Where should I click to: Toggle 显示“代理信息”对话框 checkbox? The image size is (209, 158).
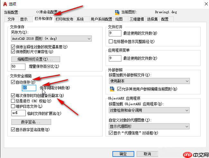[111, 133]
